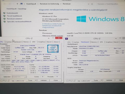
Task: Click the Windows 8 logo
Action: point(101,19)
